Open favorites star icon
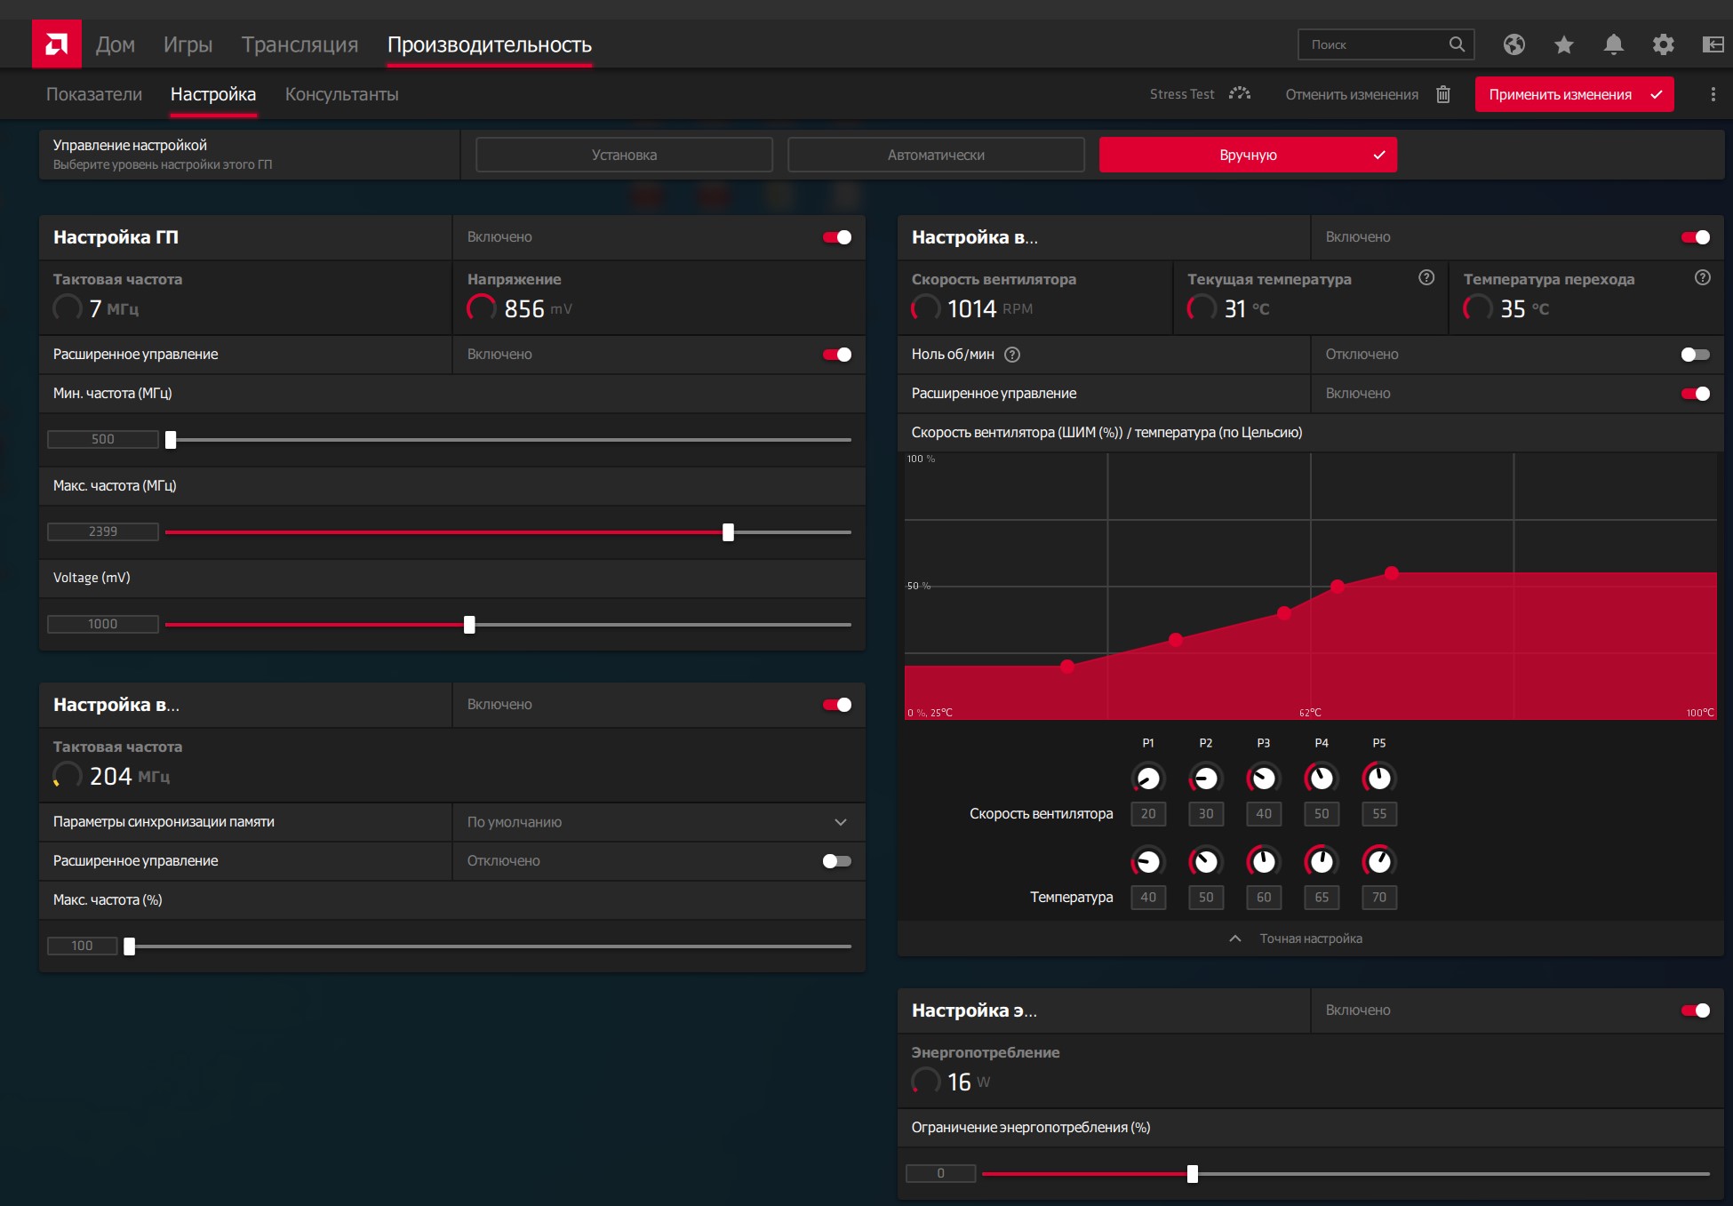1733x1206 pixels. [x=1564, y=44]
